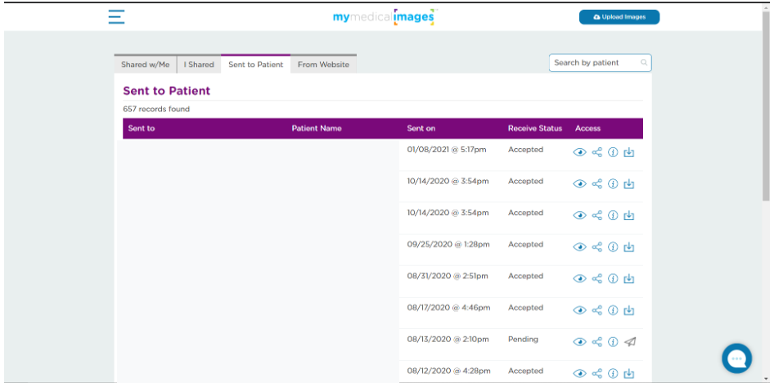Click the 01/08/2021 @ 5:17pm date
Image resolution: width=774 pixels, height=383 pixels.
(x=447, y=150)
